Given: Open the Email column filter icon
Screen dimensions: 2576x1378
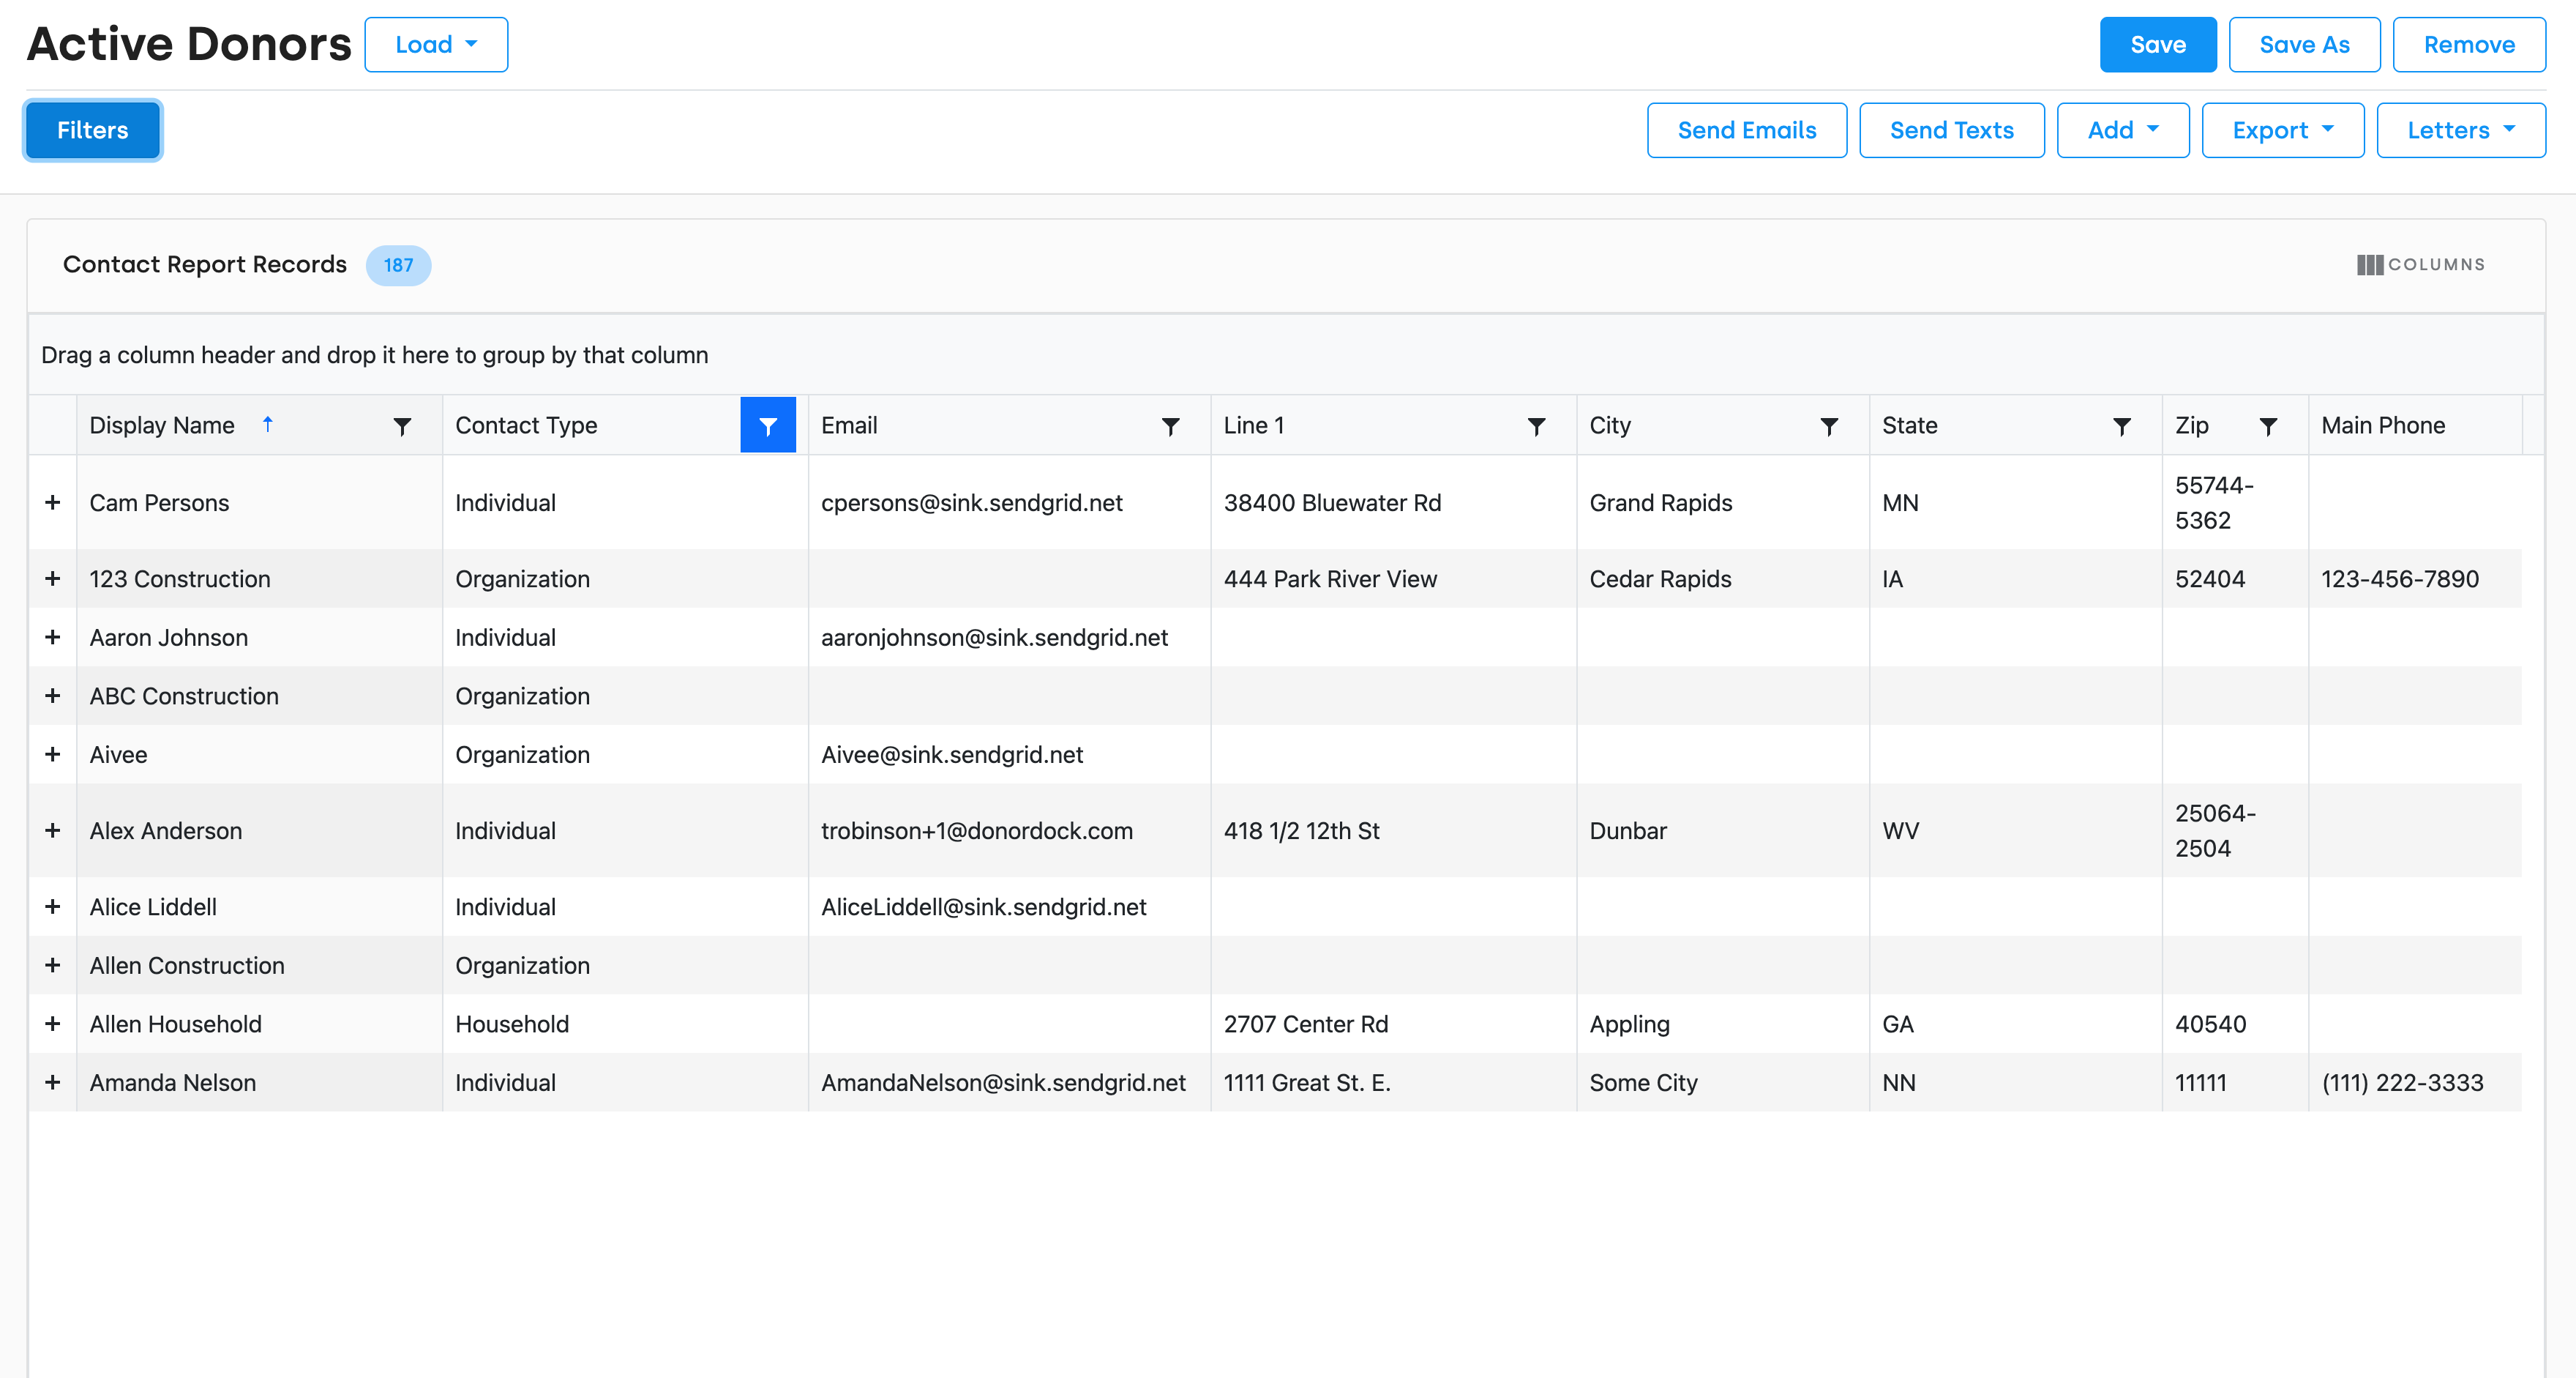Looking at the screenshot, I should [x=1170, y=426].
